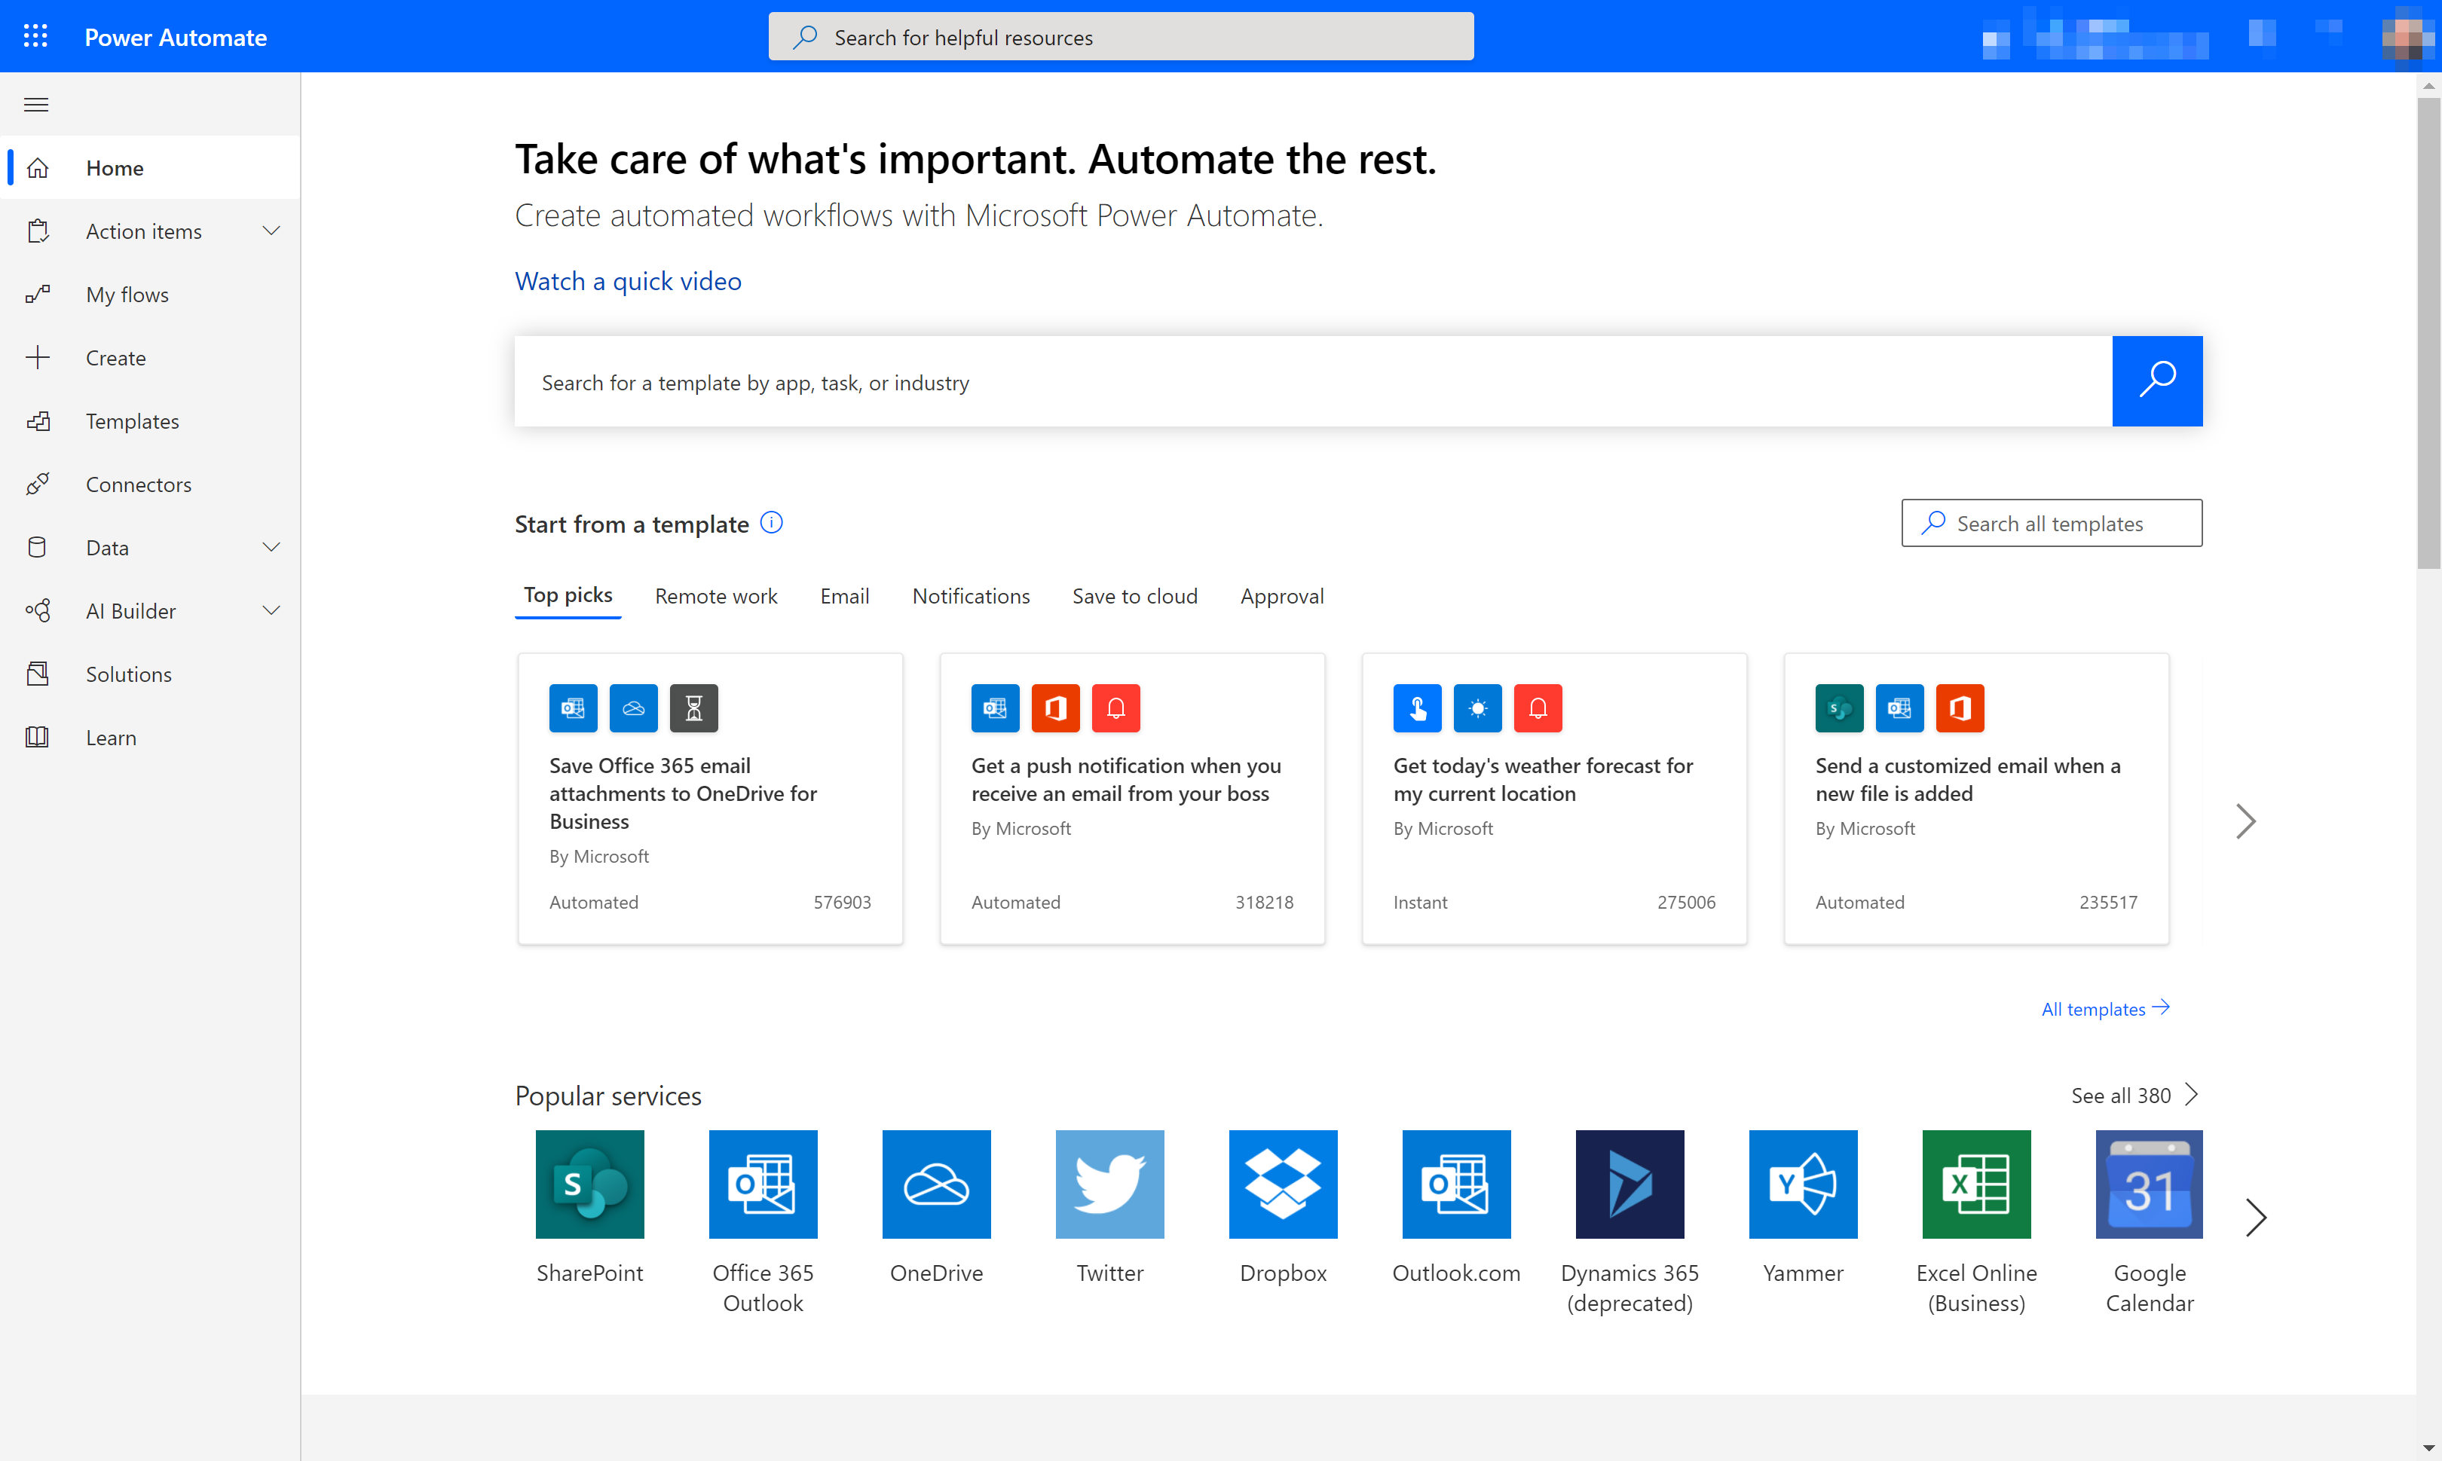Select the OneDrive popular service icon
2442x1461 pixels.
click(936, 1184)
